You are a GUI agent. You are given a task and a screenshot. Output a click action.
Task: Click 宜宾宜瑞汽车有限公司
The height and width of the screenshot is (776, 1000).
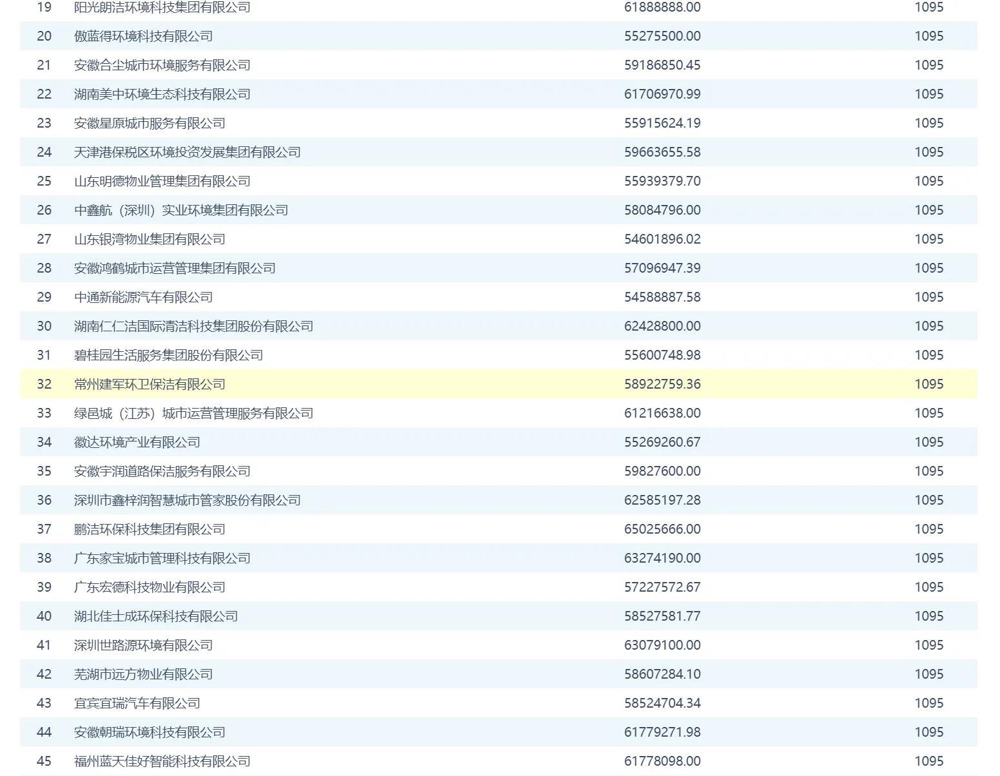click(x=137, y=703)
